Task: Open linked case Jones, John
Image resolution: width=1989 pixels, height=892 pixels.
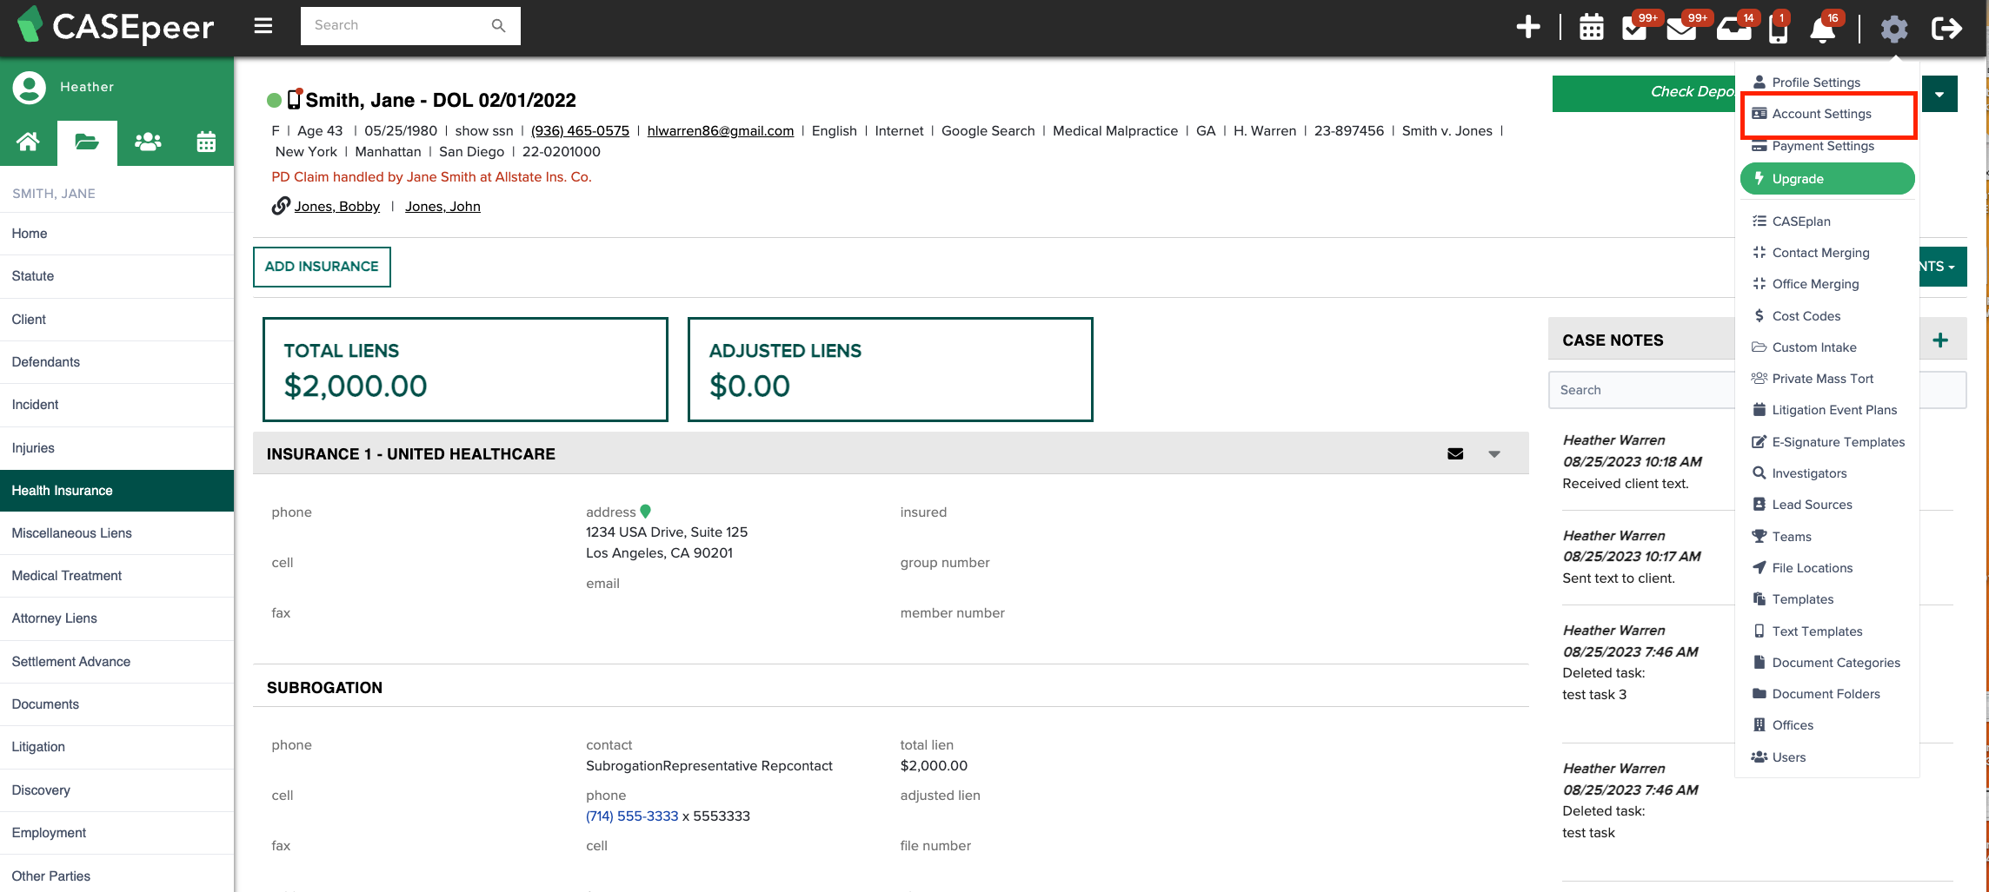Action: (442, 207)
